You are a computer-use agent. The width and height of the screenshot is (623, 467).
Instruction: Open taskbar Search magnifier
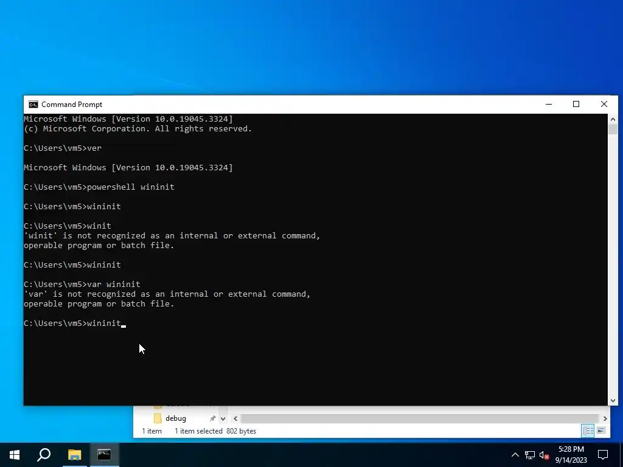(44, 454)
